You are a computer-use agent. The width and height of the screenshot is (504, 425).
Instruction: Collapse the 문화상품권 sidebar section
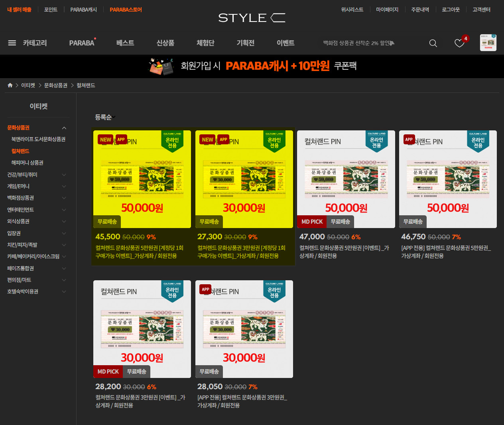point(64,128)
